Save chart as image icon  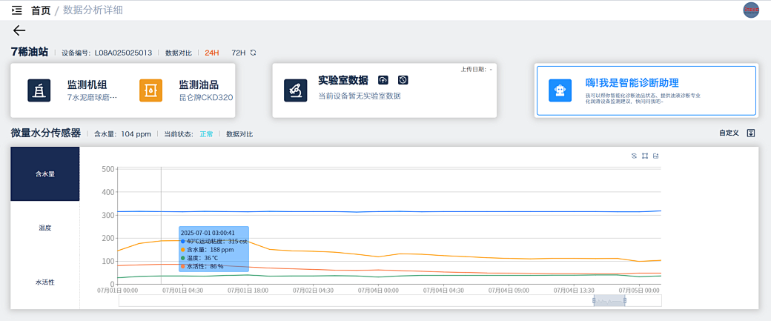tap(656, 156)
